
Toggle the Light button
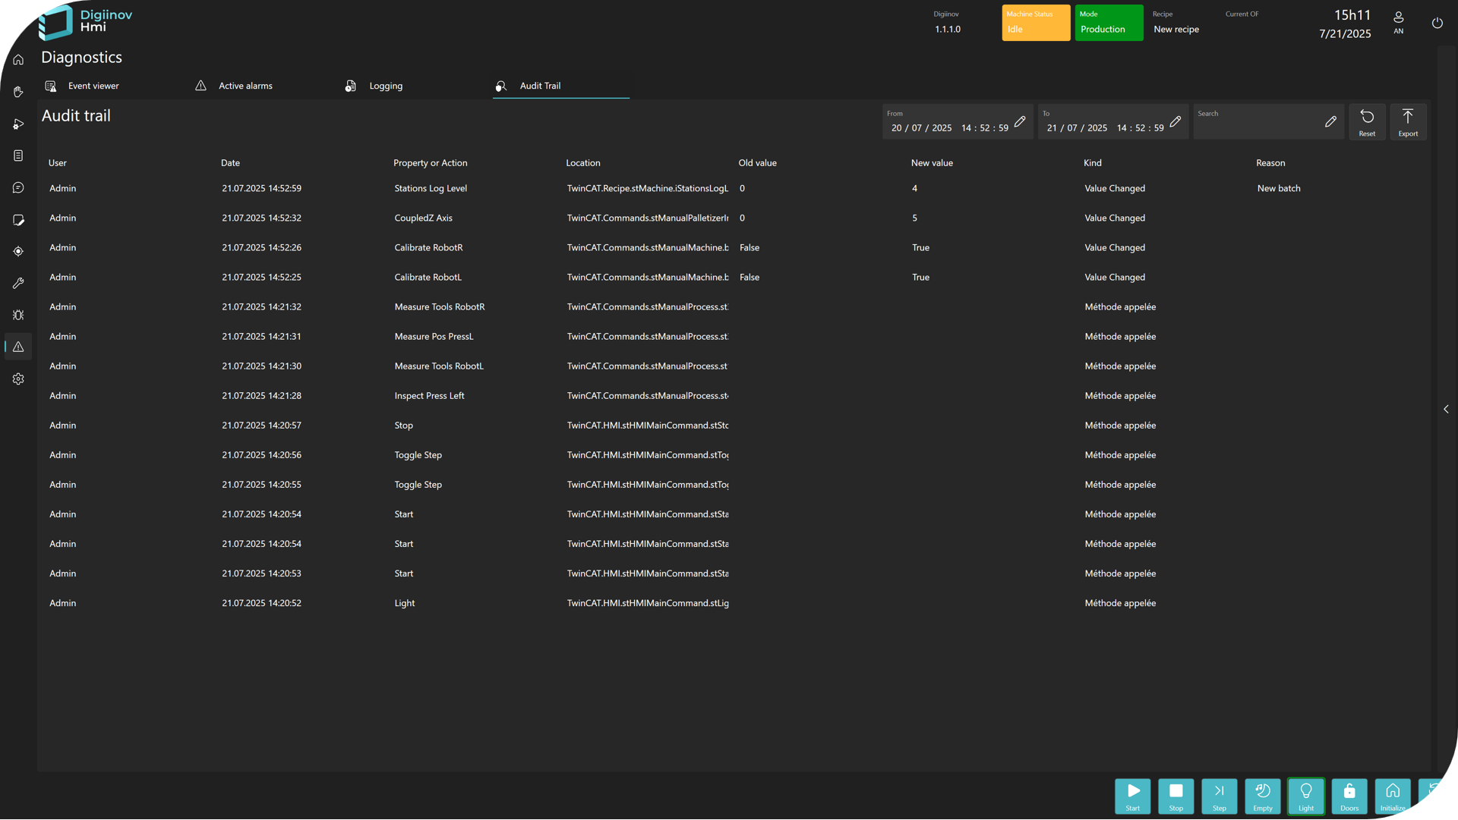[1305, 796]
